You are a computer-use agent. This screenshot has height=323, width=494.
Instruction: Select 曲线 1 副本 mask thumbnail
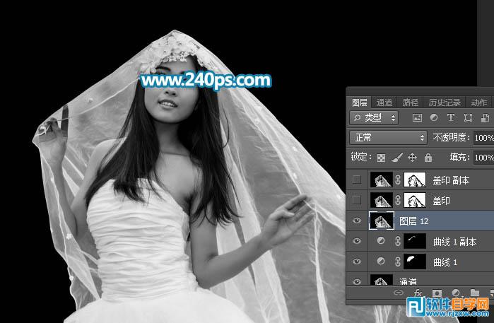(415, 242)
